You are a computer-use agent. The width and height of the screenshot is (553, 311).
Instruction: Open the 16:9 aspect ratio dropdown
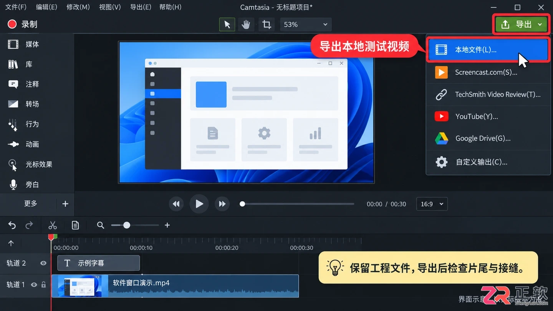point(432,204)
